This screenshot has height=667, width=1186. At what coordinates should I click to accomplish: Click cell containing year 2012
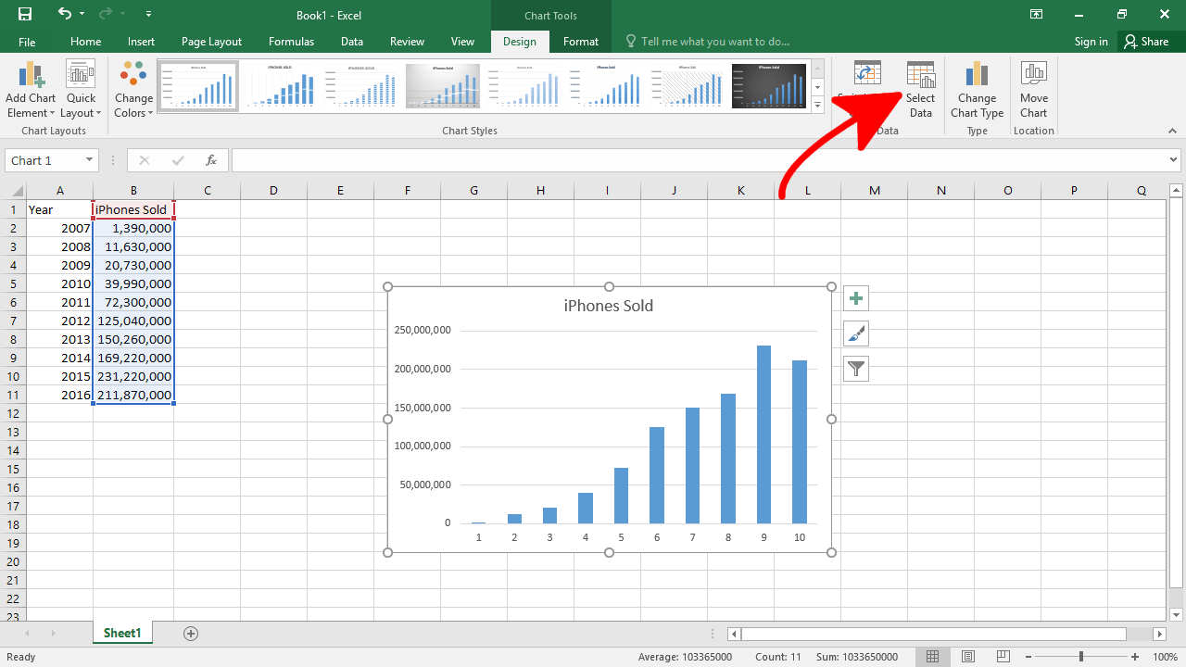click(60, 321)
